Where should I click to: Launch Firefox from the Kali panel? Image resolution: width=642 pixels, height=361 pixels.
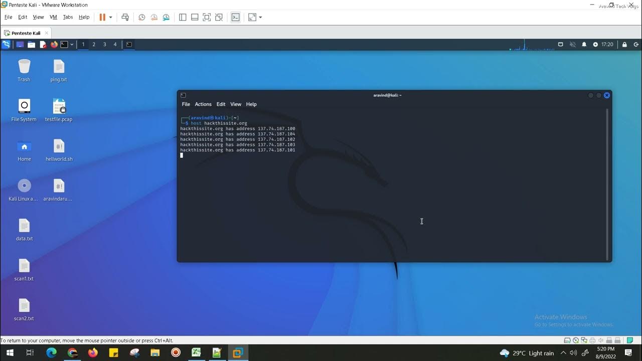[x=54, y=44]
